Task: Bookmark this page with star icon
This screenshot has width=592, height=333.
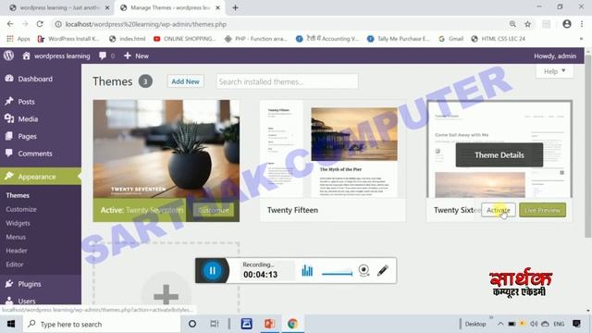Action: (527, 24)
